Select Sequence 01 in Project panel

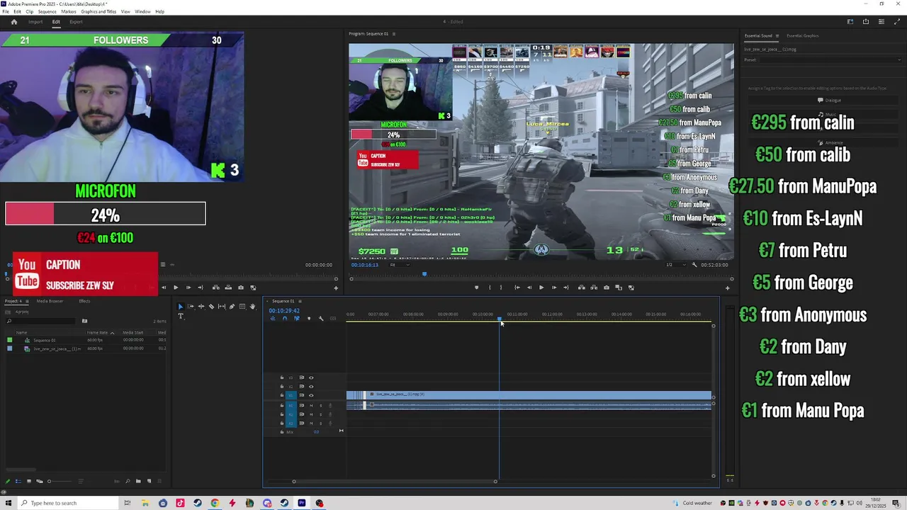tap(45, 340)
